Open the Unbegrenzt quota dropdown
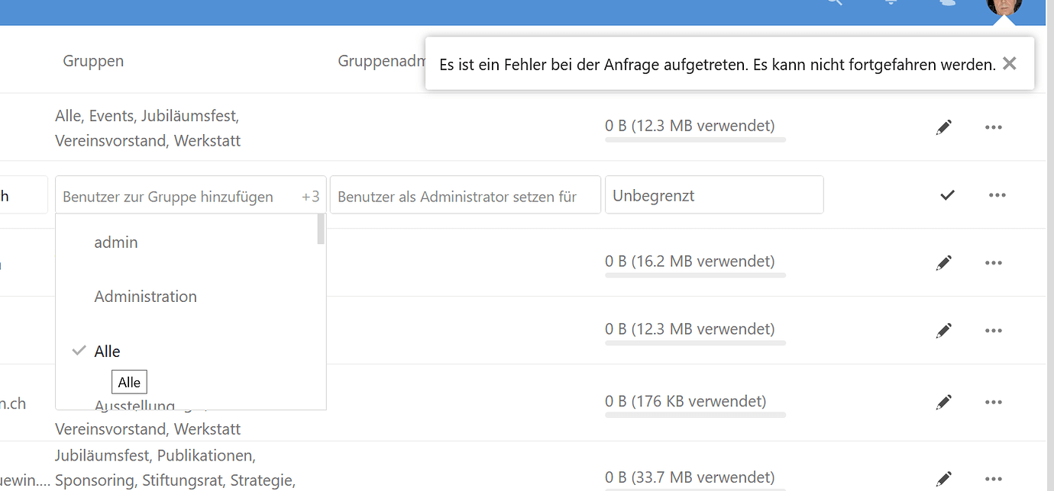Image resolution: width=1054 pixels, height=491 pixels. (714, 195)
